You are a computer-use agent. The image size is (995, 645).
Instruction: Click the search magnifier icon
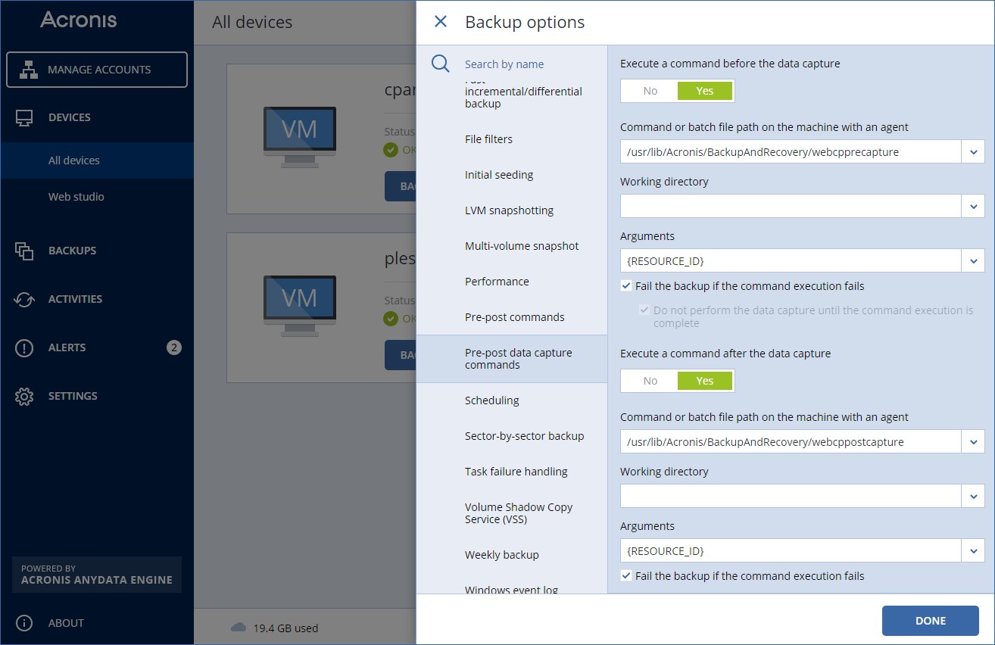441,64
